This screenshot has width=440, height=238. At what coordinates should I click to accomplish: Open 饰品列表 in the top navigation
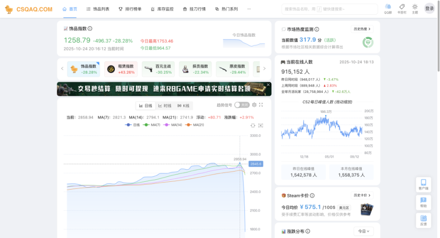[98, 9]
